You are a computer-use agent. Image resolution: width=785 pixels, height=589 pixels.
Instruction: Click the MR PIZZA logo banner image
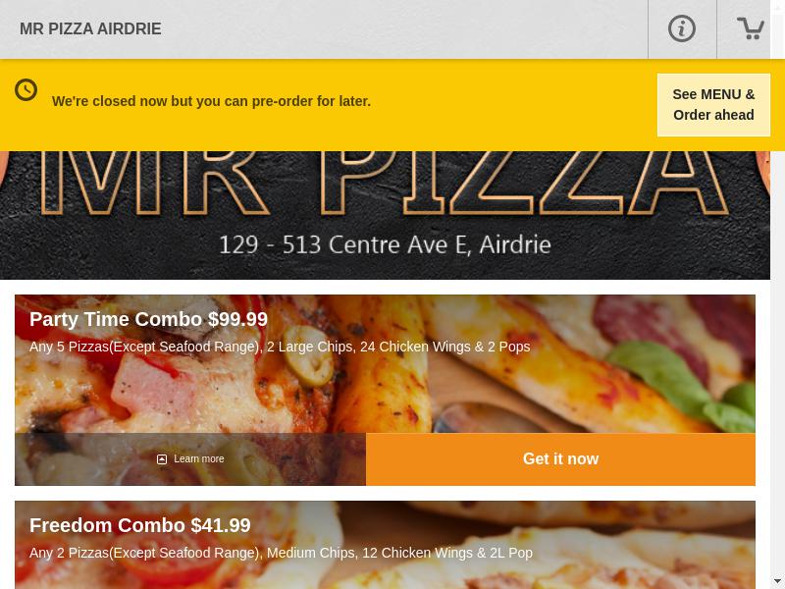coord(385,215)
